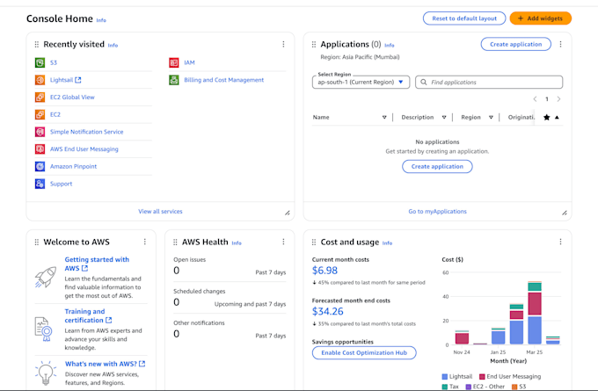598x391 pixels.
Task: Open the Select Region dropdown
Action: pyautogui.click(x=361, y=82)
